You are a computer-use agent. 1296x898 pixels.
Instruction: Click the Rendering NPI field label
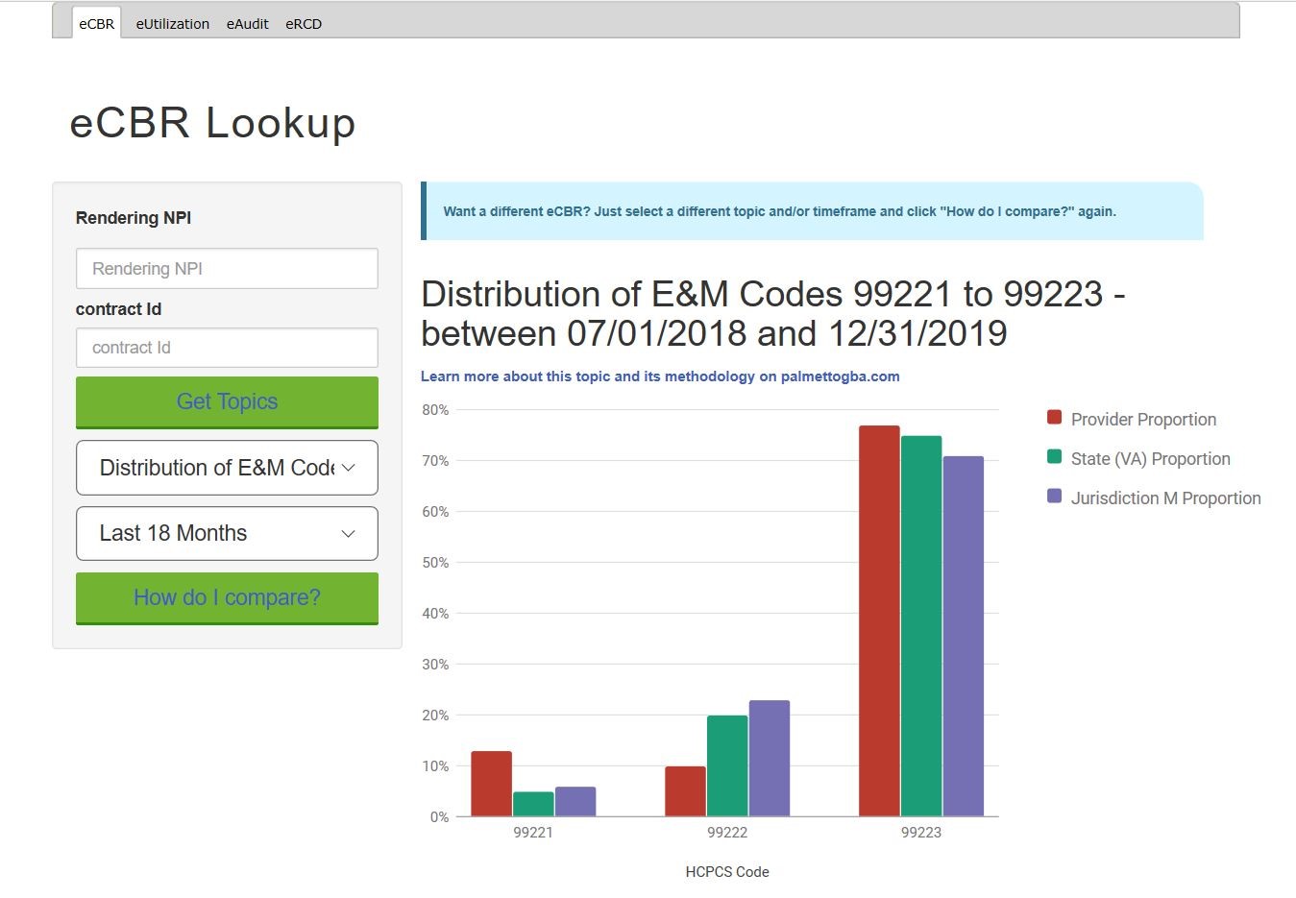coord(134,218)
